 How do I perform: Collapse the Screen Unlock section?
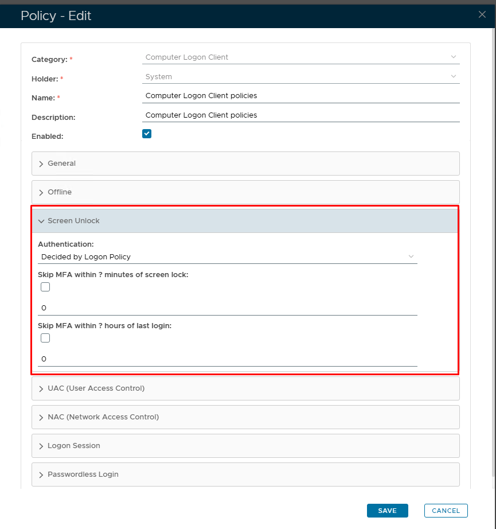pos(245,221)
